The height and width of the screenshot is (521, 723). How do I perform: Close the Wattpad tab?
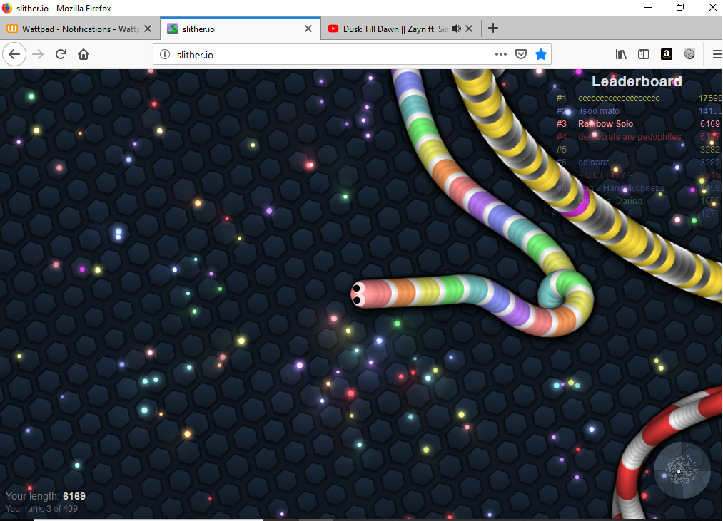click(x=148, y=29)
